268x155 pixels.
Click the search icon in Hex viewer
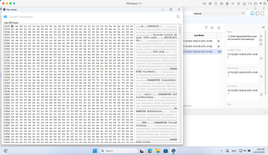click(178, 17)
